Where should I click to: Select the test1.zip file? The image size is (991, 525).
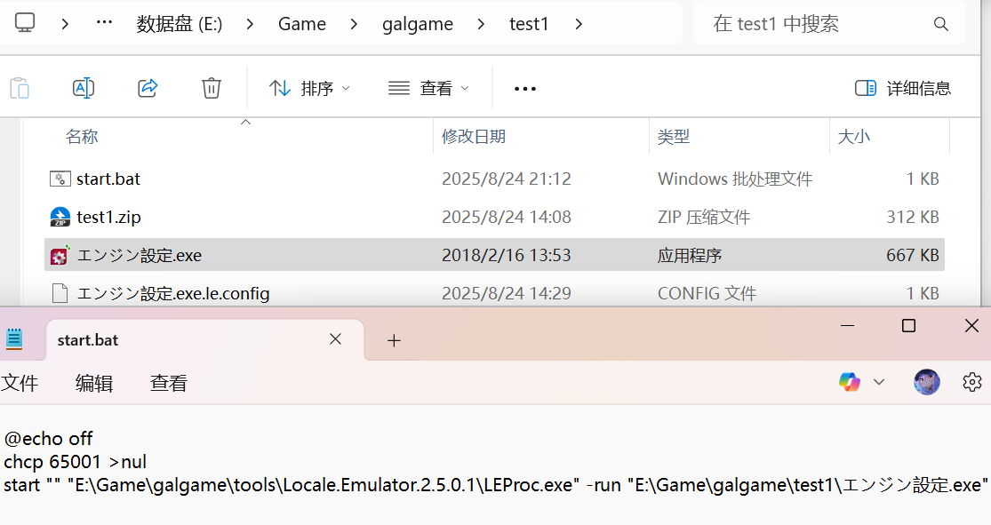point(108,217)
